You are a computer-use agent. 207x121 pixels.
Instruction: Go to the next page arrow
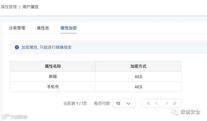click(x=166, y=103)
